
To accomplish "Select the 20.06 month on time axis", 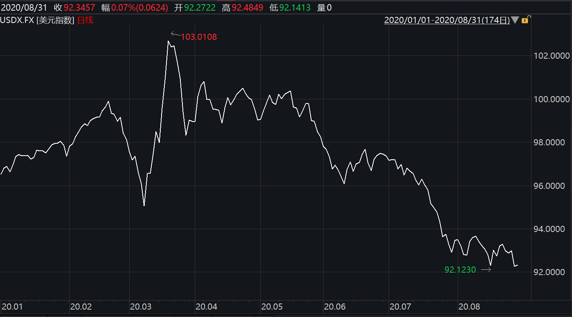I will pos(335,306).
